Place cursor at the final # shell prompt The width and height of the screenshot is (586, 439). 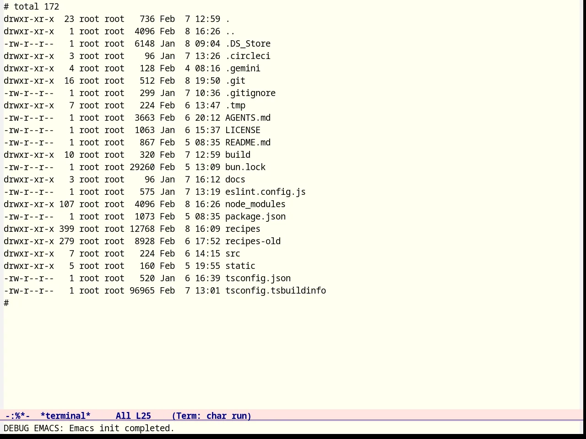6,303
